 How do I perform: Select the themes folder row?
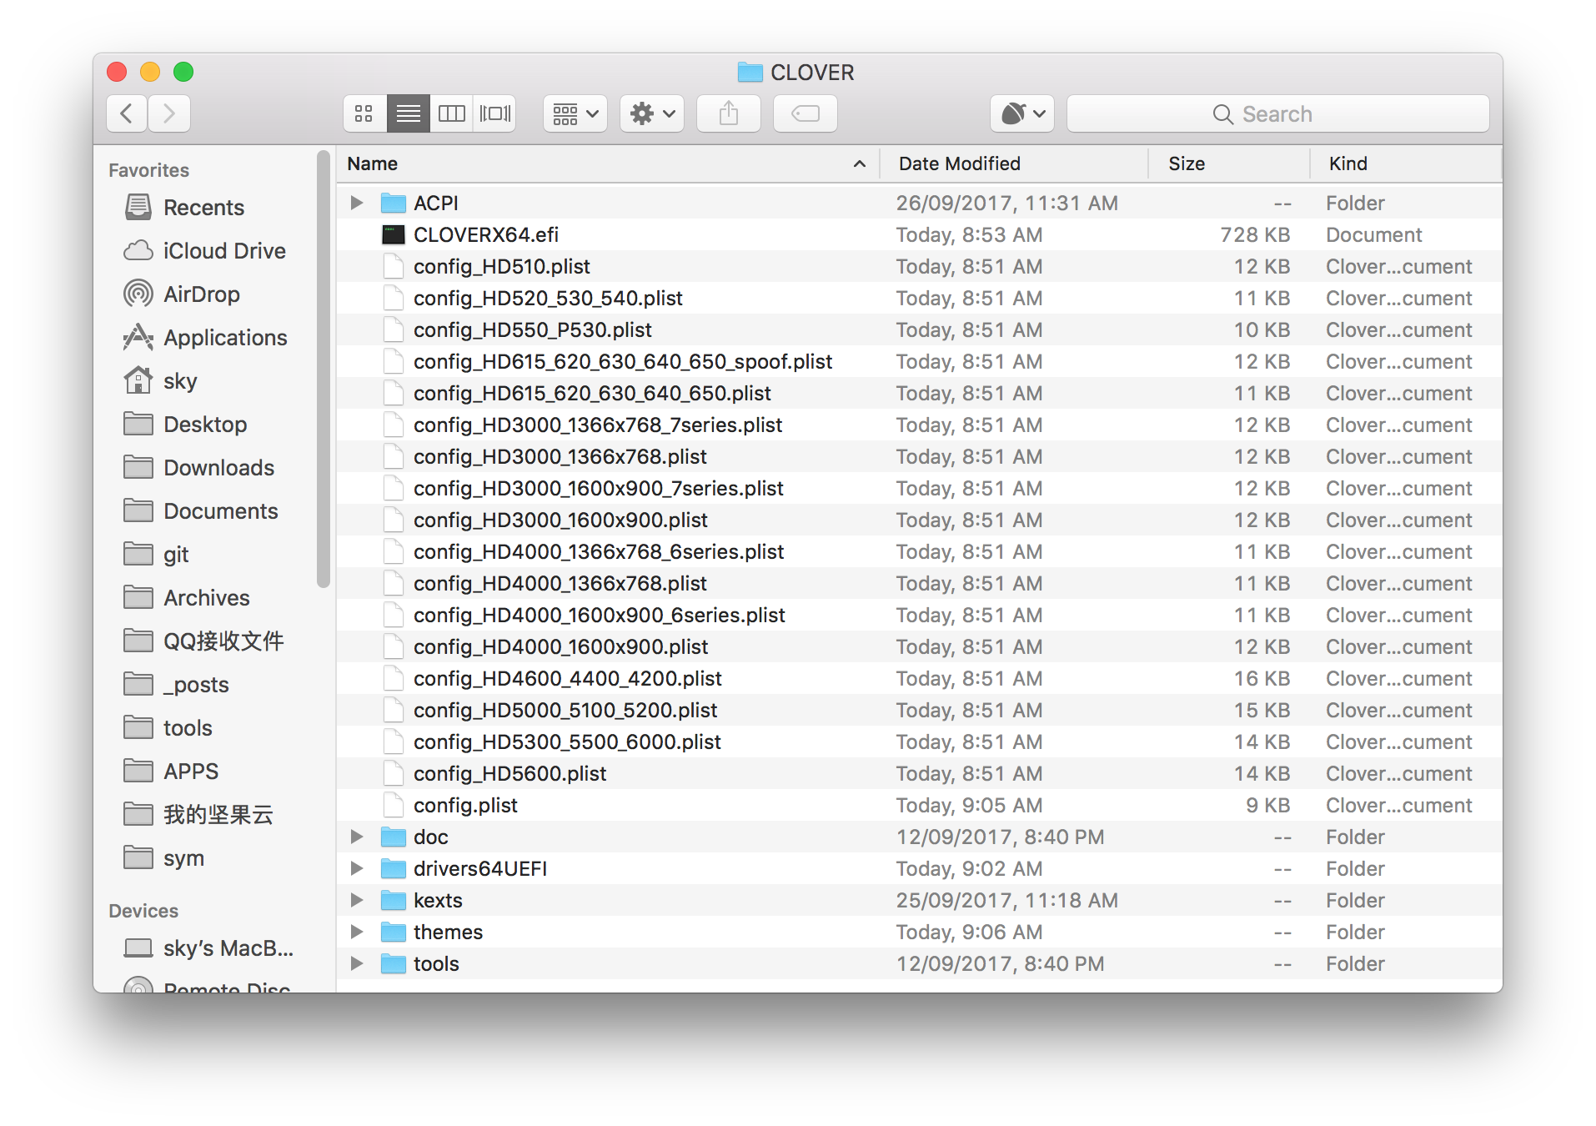pos(919,932)
